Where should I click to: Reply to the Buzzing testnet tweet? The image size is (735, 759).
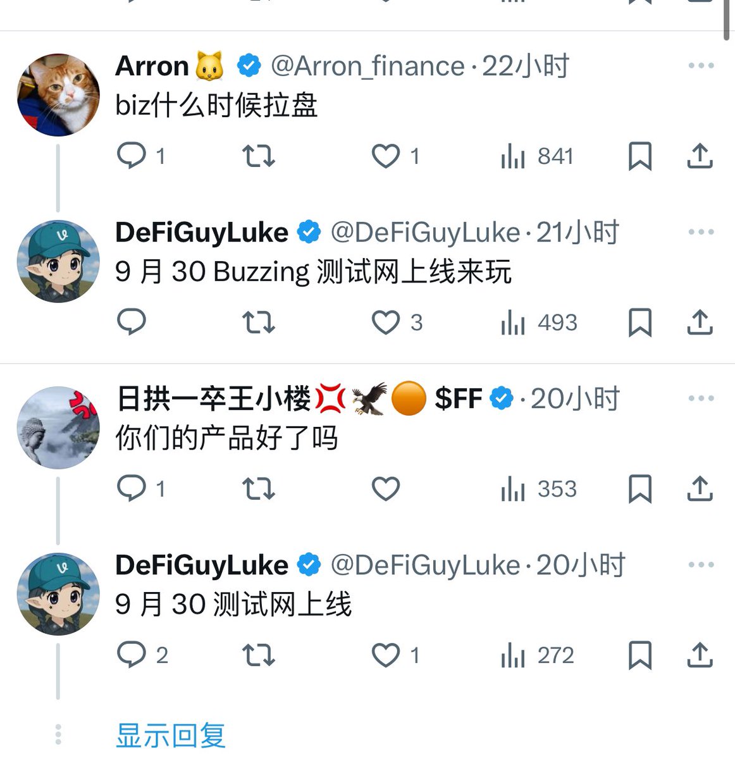pyautogui.click(x=132, y=323)
